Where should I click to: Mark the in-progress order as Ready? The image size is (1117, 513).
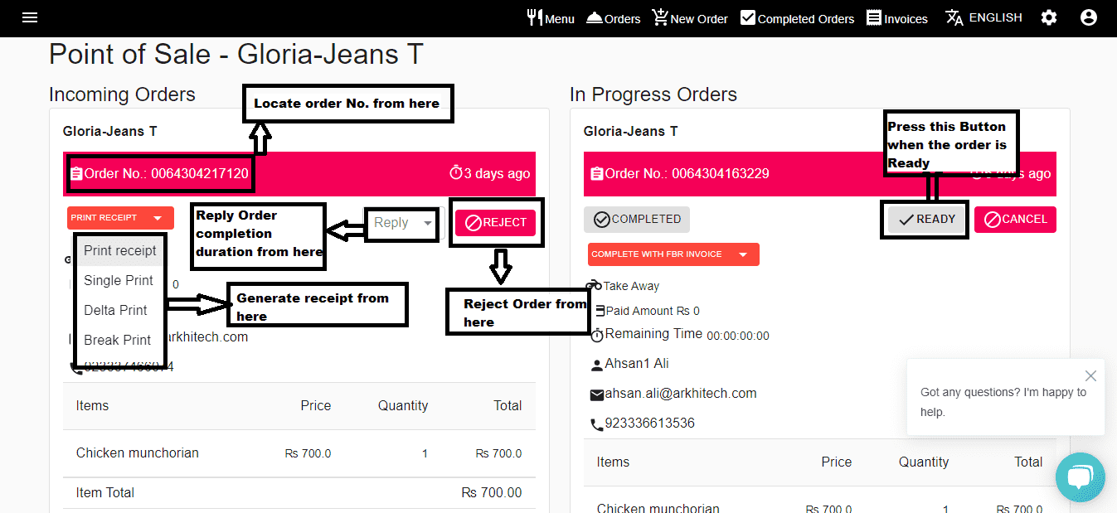(x=927, y=220)
